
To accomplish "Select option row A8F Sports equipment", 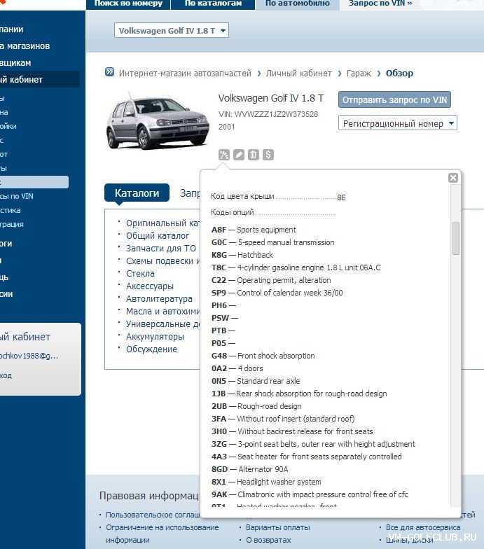I will click(x=254, y=230).
